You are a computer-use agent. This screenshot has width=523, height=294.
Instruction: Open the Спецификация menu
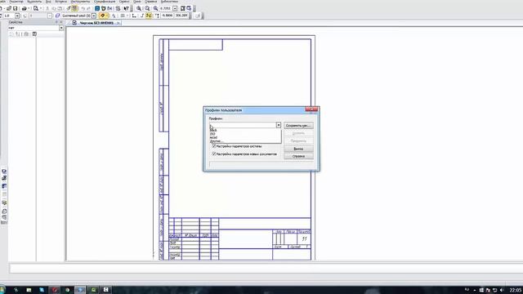pyautogui.click(x=105, y=2)
